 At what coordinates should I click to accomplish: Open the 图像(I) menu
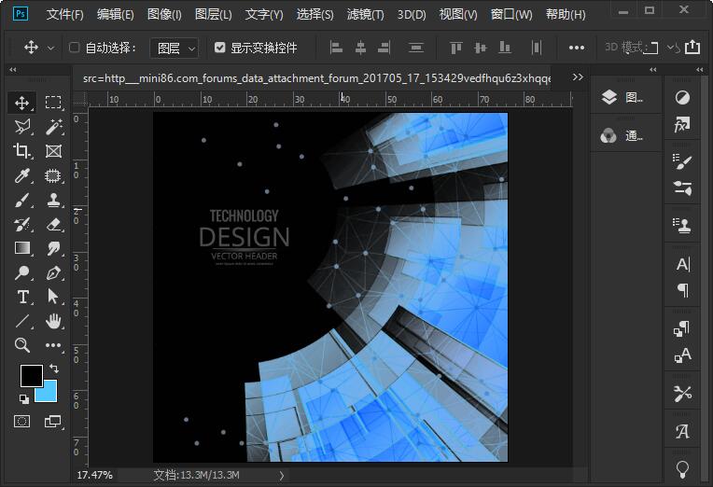click(164, 15)
